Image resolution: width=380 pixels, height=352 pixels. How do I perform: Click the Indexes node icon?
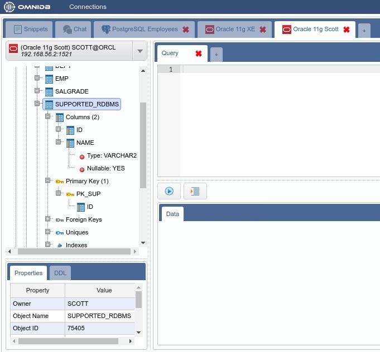pyautogui.click(x=60, y=245)
